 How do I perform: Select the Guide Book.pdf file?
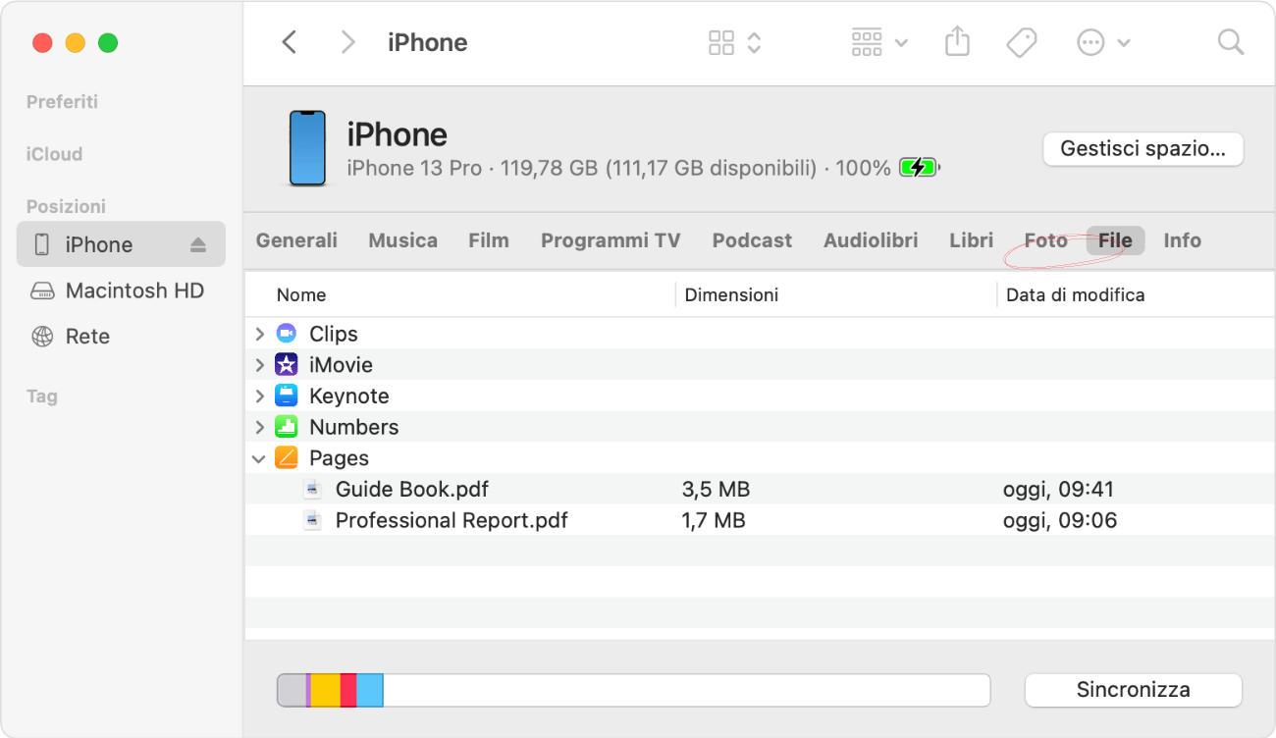coord(411,489)
